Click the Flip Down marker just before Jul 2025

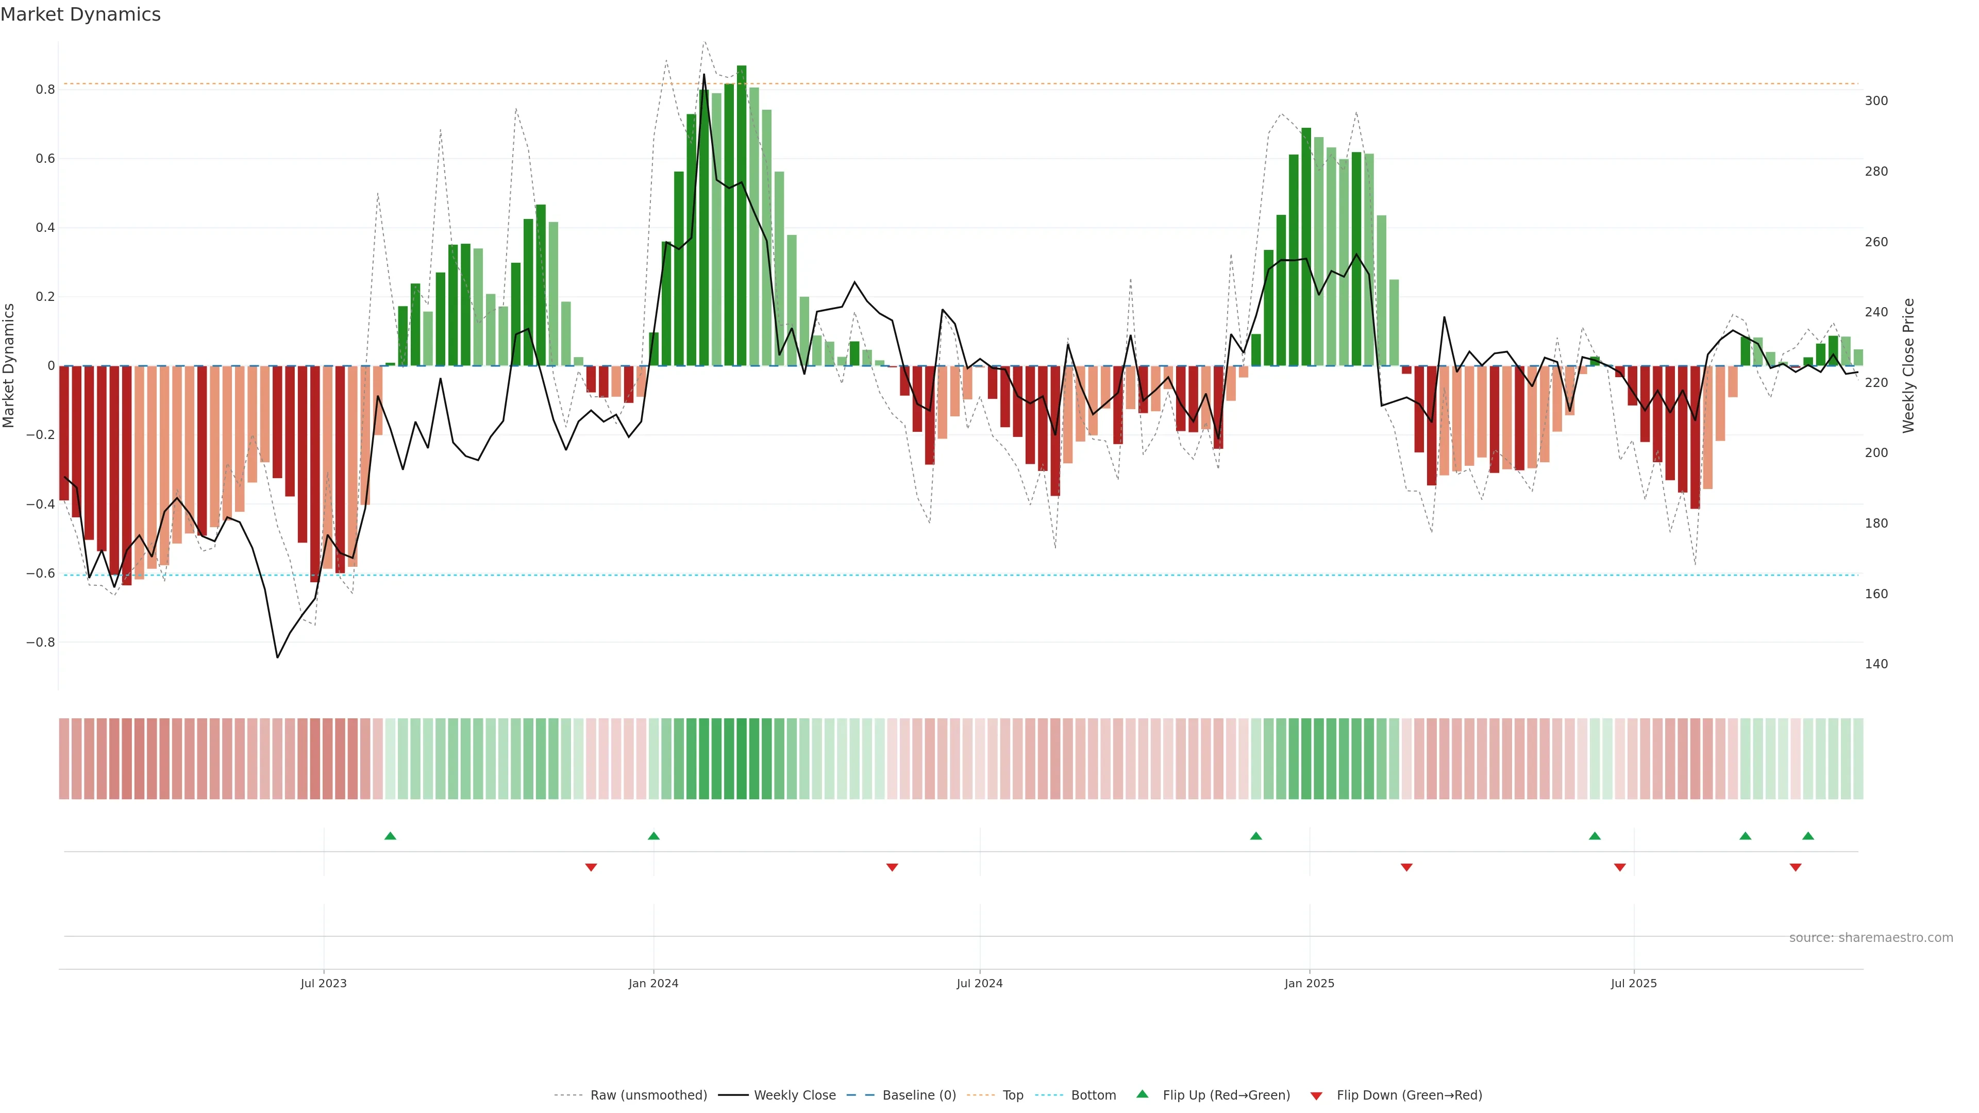point(1620,867)
